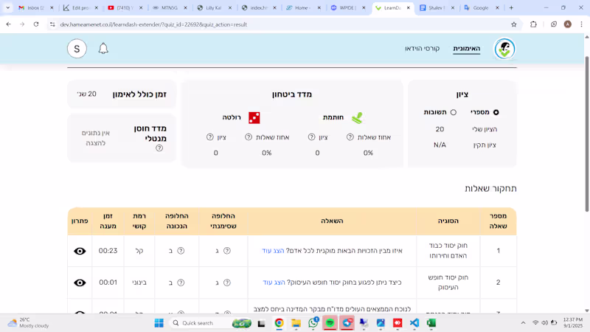Click the אין נתונים להצגה text
590x332 pixels.
[x=96, y=138]
